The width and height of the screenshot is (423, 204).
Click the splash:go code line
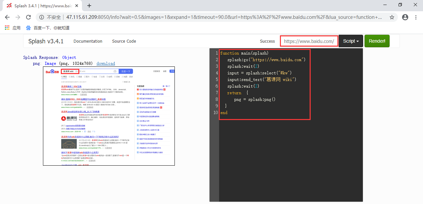coord(266,60)
